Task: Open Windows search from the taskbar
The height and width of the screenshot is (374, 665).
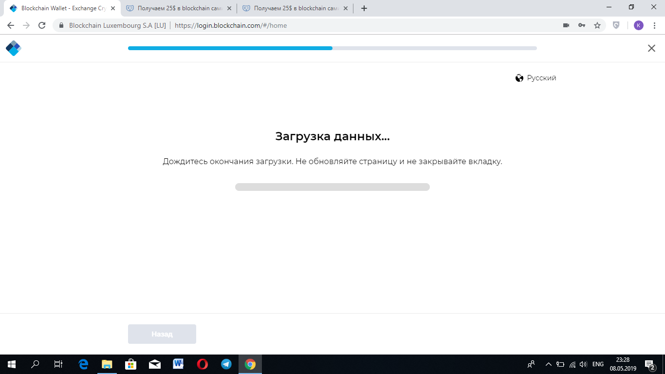Action: click(x=35, y=364)
